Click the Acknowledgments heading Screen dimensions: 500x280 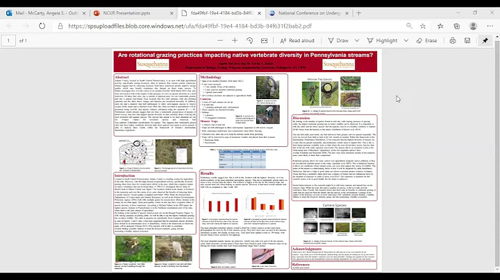pos(307,249)
